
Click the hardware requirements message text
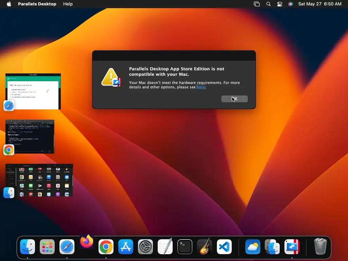185,85
